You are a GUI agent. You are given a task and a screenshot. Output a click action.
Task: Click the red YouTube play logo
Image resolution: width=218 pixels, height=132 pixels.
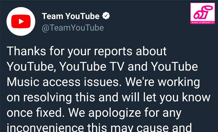(21, 21)
